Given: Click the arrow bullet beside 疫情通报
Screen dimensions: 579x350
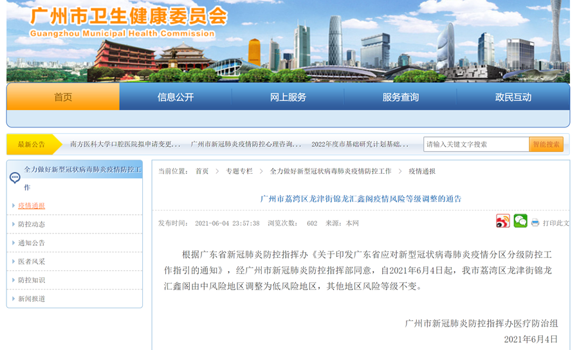Looking at the screenshot, I should (14, 206).
